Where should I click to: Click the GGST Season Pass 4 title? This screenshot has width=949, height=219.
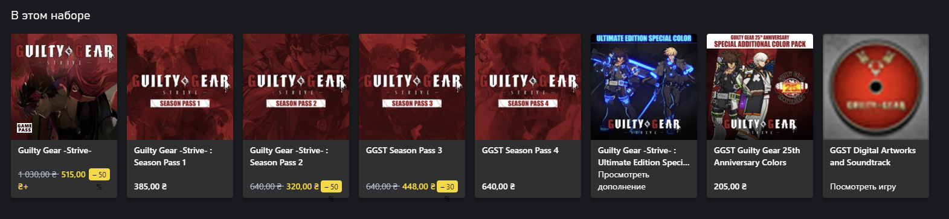click(520, 150)
